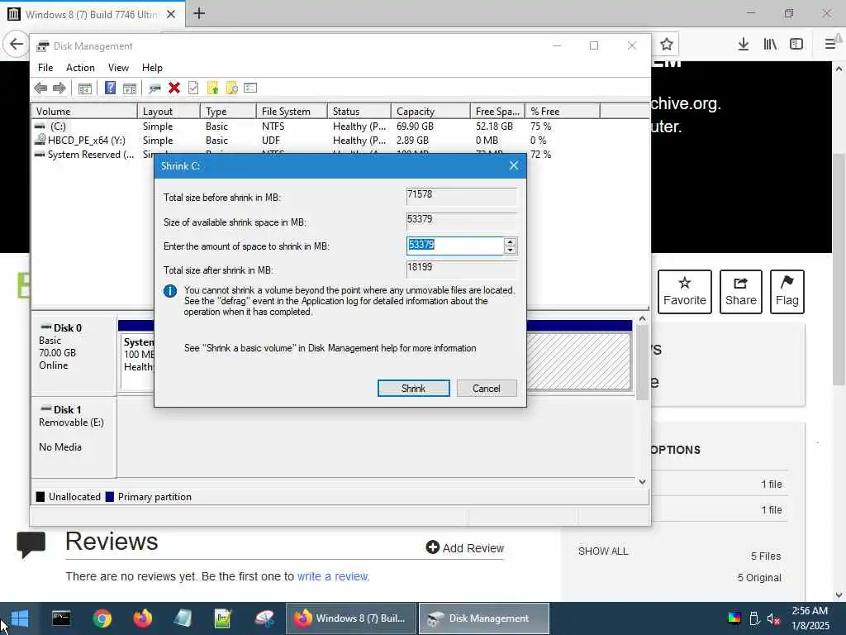Open Command Prompt from the taskbar
This screenshot has height=635, width=846.
click(x=61, y=618)
